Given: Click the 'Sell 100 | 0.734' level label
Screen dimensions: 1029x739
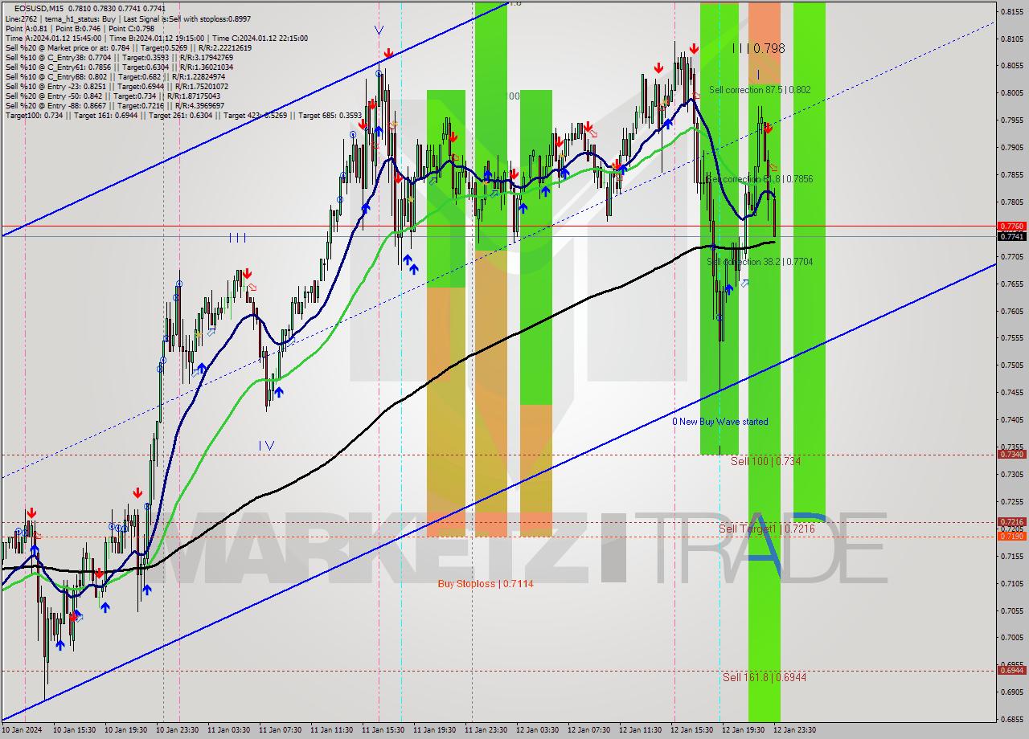Looking at the screenshot, I should [x=765, y=462].
